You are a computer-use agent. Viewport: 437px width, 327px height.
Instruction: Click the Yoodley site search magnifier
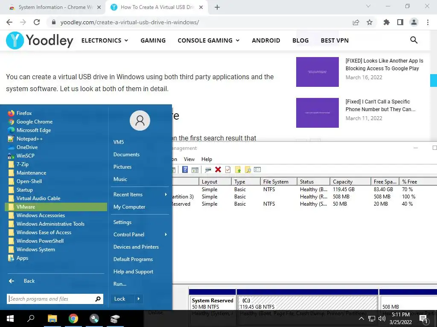[x=414, y=40]
